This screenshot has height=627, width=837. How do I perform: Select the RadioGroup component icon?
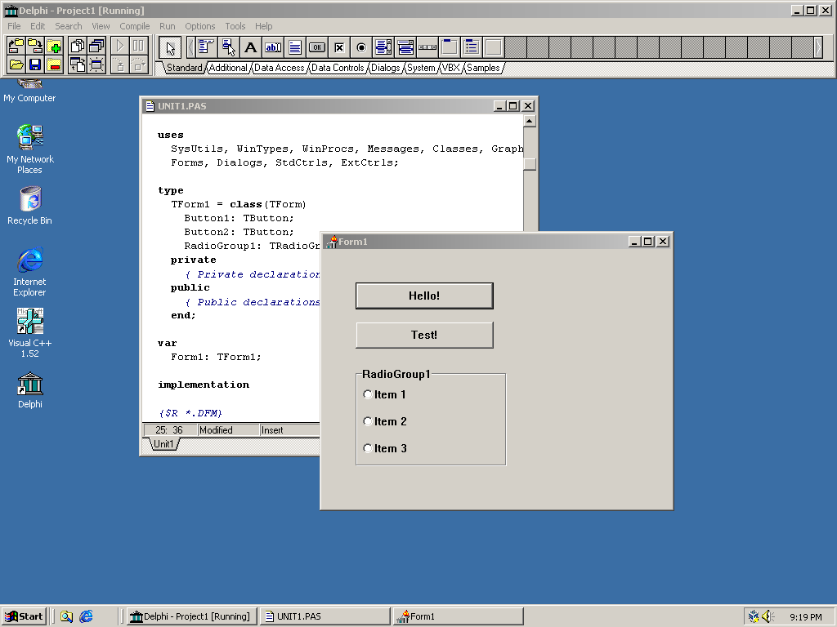coord(472,47)
